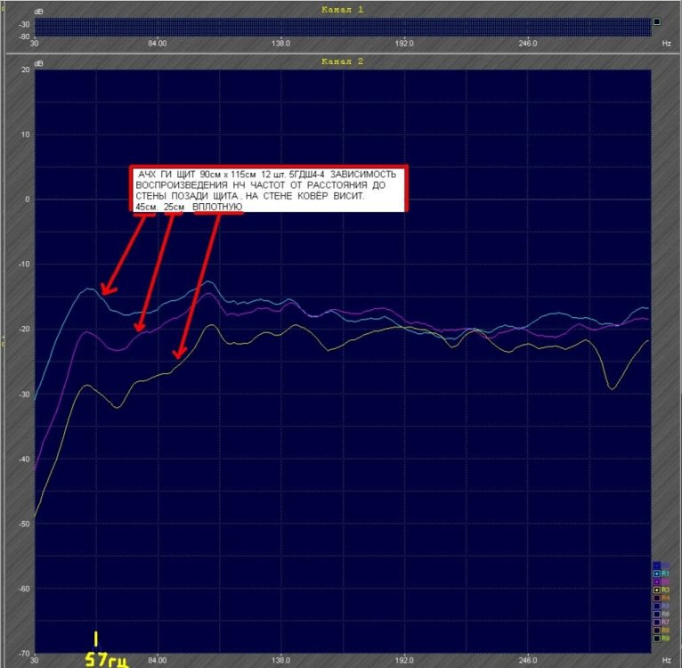Screen dimensions: 682x668
Task: Click the ВПЛОТНУЮ label in annotation
Action: click(218, 207)
